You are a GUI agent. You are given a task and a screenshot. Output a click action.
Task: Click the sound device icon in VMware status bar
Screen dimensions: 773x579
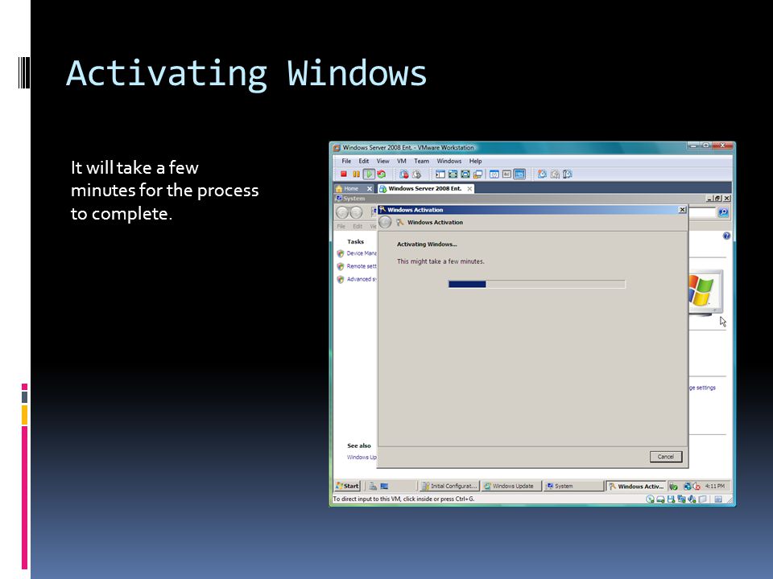click(x=692, y=499)
